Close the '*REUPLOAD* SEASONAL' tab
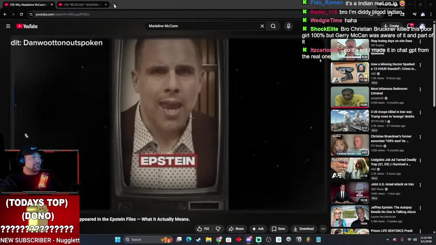This screenshot has width=436, height=245. 106,5
